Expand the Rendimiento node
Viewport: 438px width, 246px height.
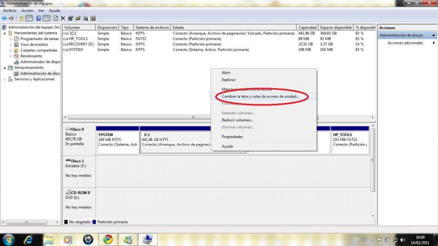click(11, 56)
